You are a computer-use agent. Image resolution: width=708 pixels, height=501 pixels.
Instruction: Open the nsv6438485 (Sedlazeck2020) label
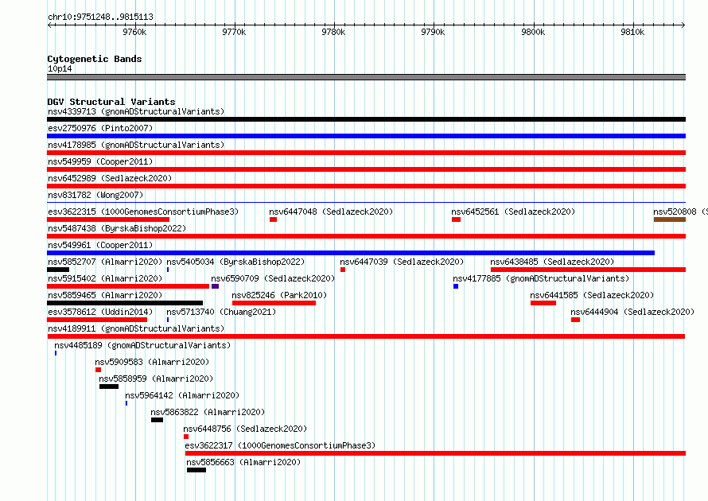552,262
